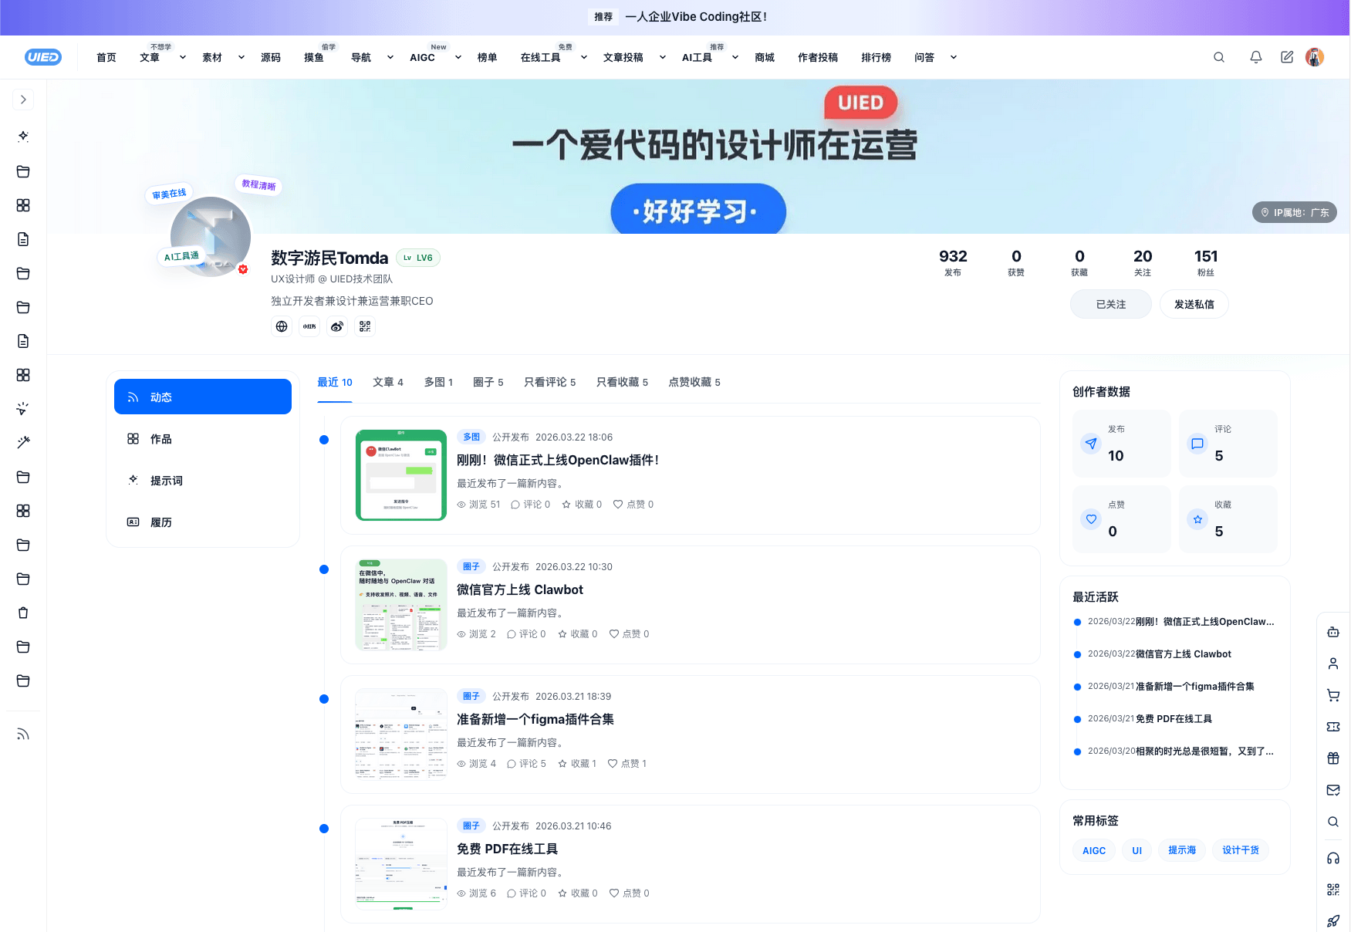Image resolution: width=1351 pixels, height=932 pixels.
Task: Open the globe website icon on the profile
Action: point(282,326)
